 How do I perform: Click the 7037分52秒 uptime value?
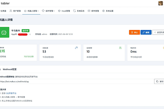(x=29, y=57)
